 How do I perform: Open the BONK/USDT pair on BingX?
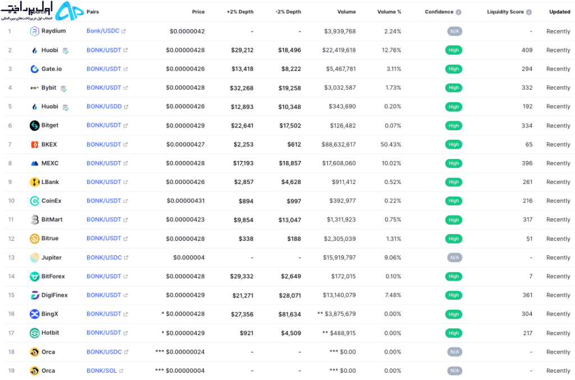[104, 314]
